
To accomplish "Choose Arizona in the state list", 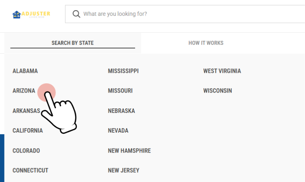I will click(24, 91).
